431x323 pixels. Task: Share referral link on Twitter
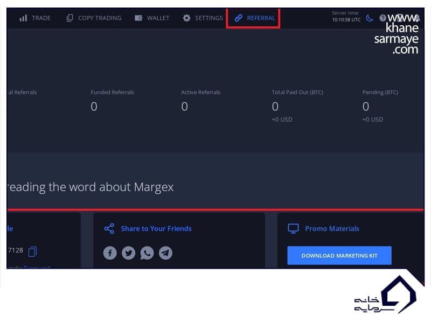[x=128, y=252]
